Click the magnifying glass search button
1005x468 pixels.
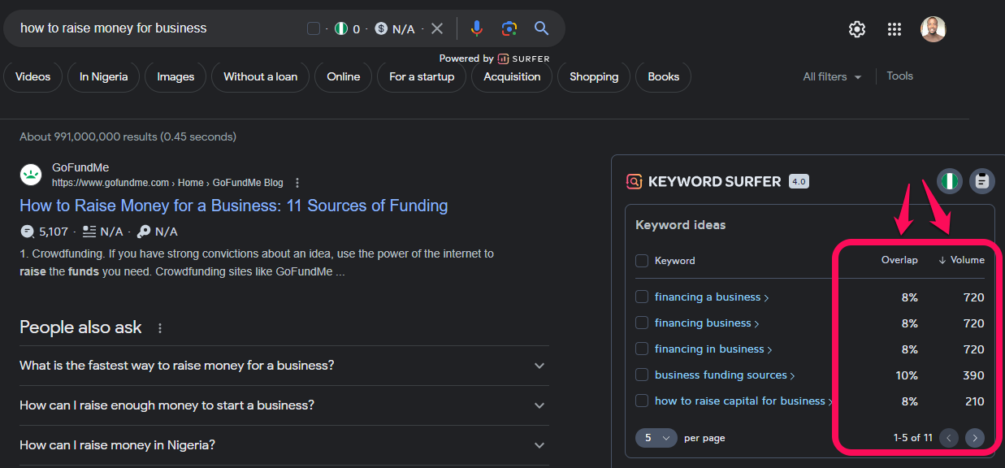542,28
